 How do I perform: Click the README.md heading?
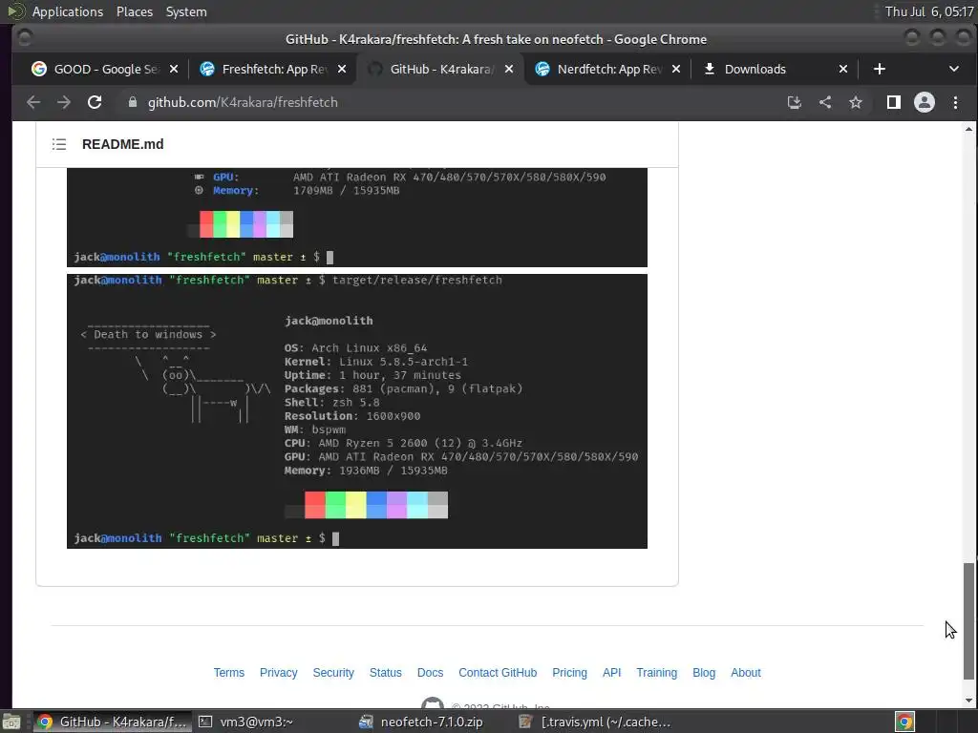123,144
